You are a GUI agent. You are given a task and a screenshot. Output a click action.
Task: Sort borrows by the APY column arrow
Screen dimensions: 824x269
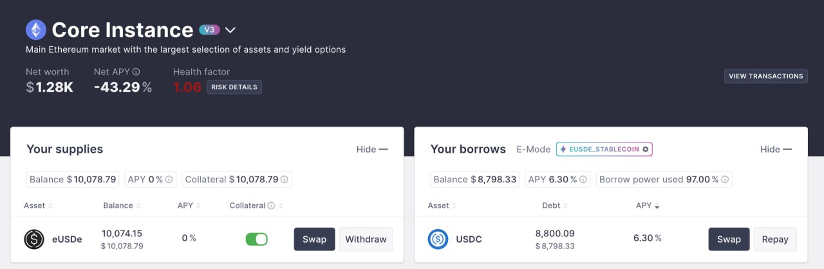[657, 206]
